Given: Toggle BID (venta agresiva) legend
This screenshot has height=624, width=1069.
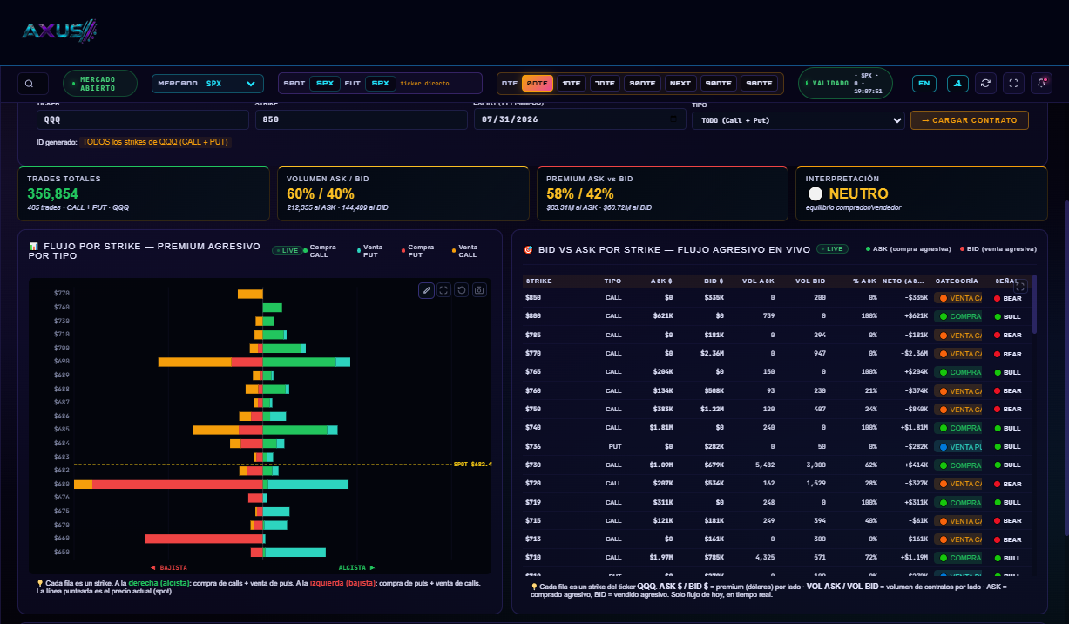Looking at the screenshot, I should point(998,249).
